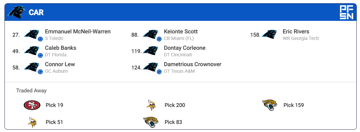Viewport: 360px width, 132px height.
Task: Open Eric Rivers' player entry
Action: tap(296, 32)
